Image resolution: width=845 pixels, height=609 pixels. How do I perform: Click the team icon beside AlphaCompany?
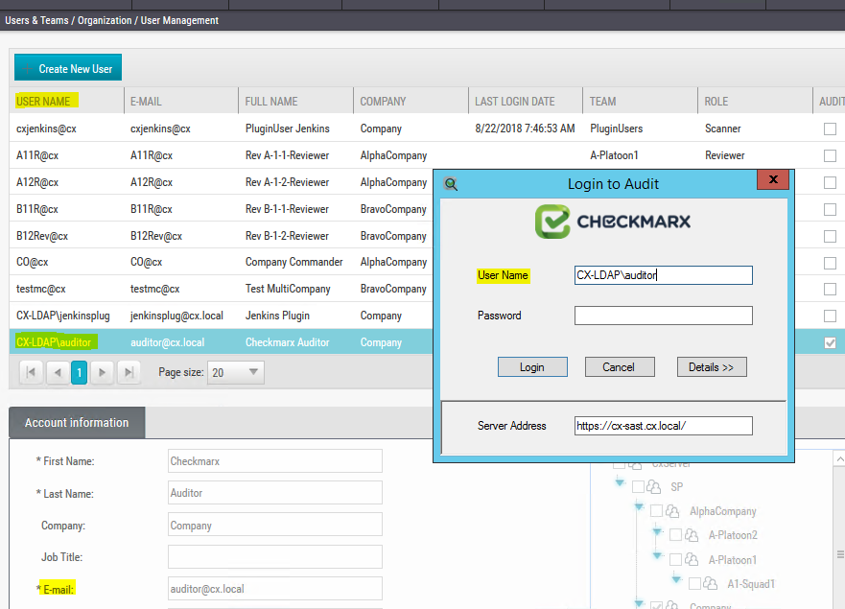(672, 511)
